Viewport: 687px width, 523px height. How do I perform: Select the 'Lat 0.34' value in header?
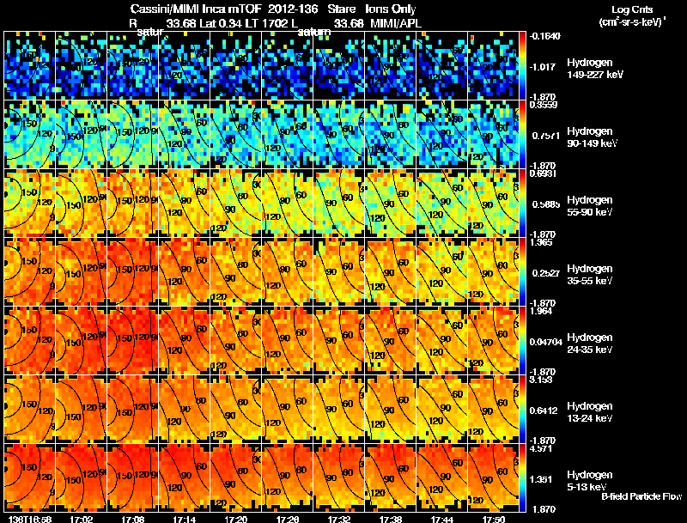(x=221, y=23)
